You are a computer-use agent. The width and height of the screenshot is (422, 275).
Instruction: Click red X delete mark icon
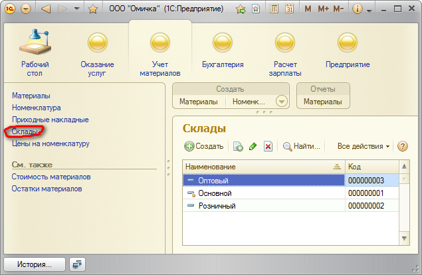click(x=268, y=146)
